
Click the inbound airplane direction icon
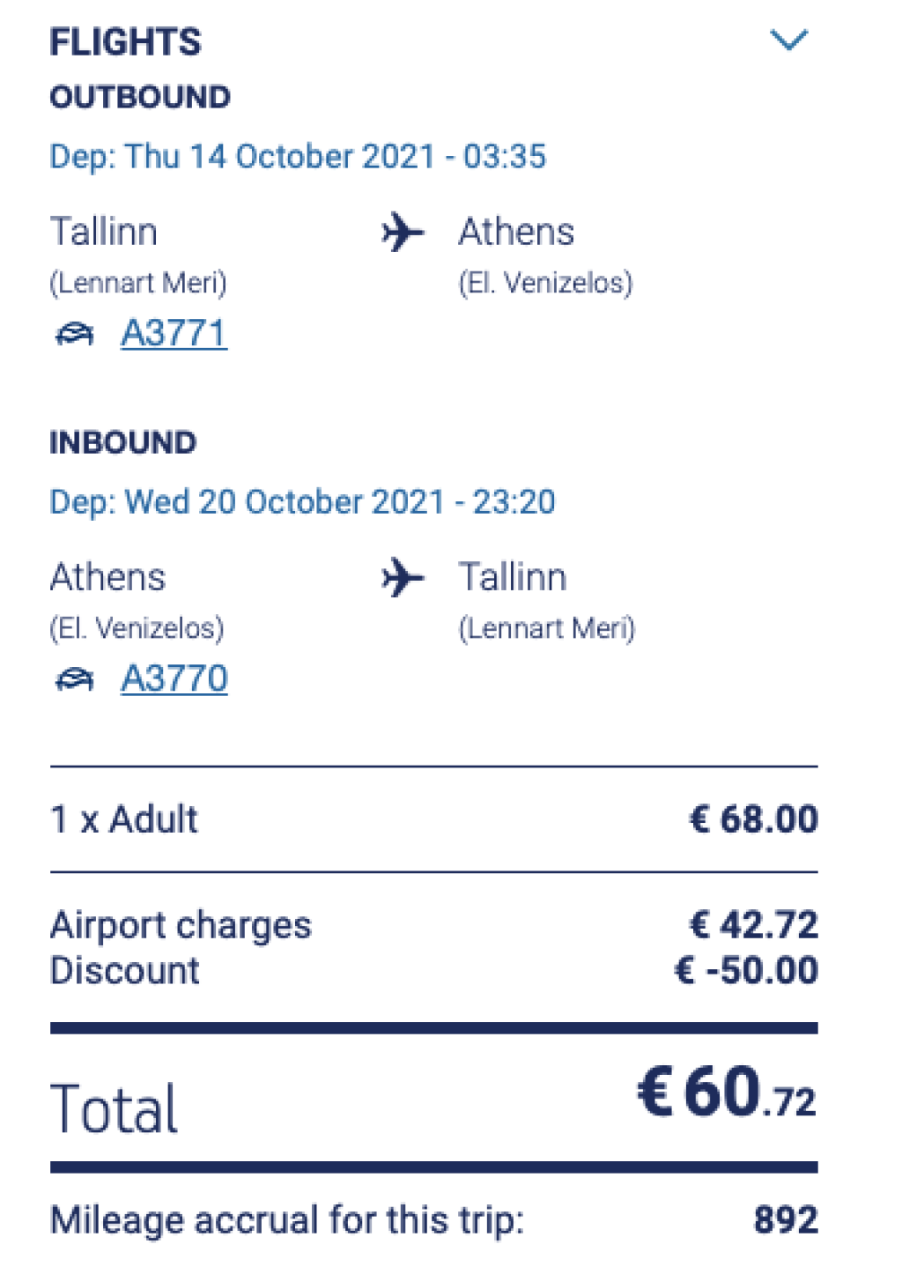point(403,578)
